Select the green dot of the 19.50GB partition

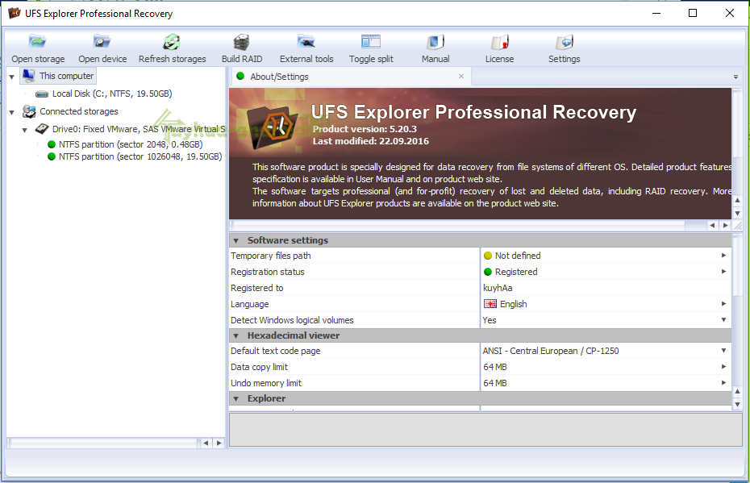52,156
